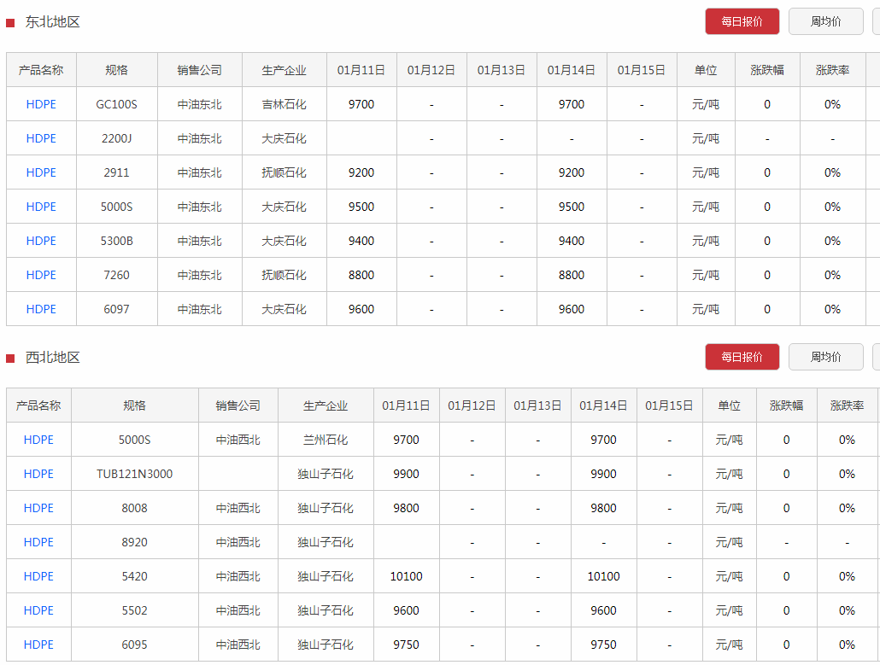Click 2911 specification cell

pos(117,172)
